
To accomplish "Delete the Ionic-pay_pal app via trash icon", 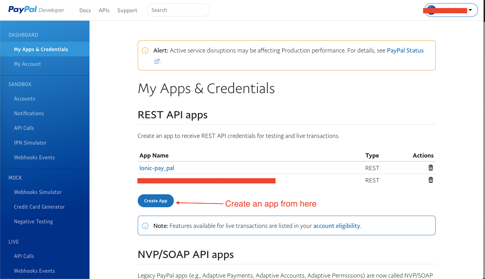I will 431,168.
